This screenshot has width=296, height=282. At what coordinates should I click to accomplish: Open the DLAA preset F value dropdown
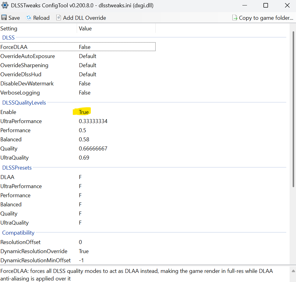[80, 177]
